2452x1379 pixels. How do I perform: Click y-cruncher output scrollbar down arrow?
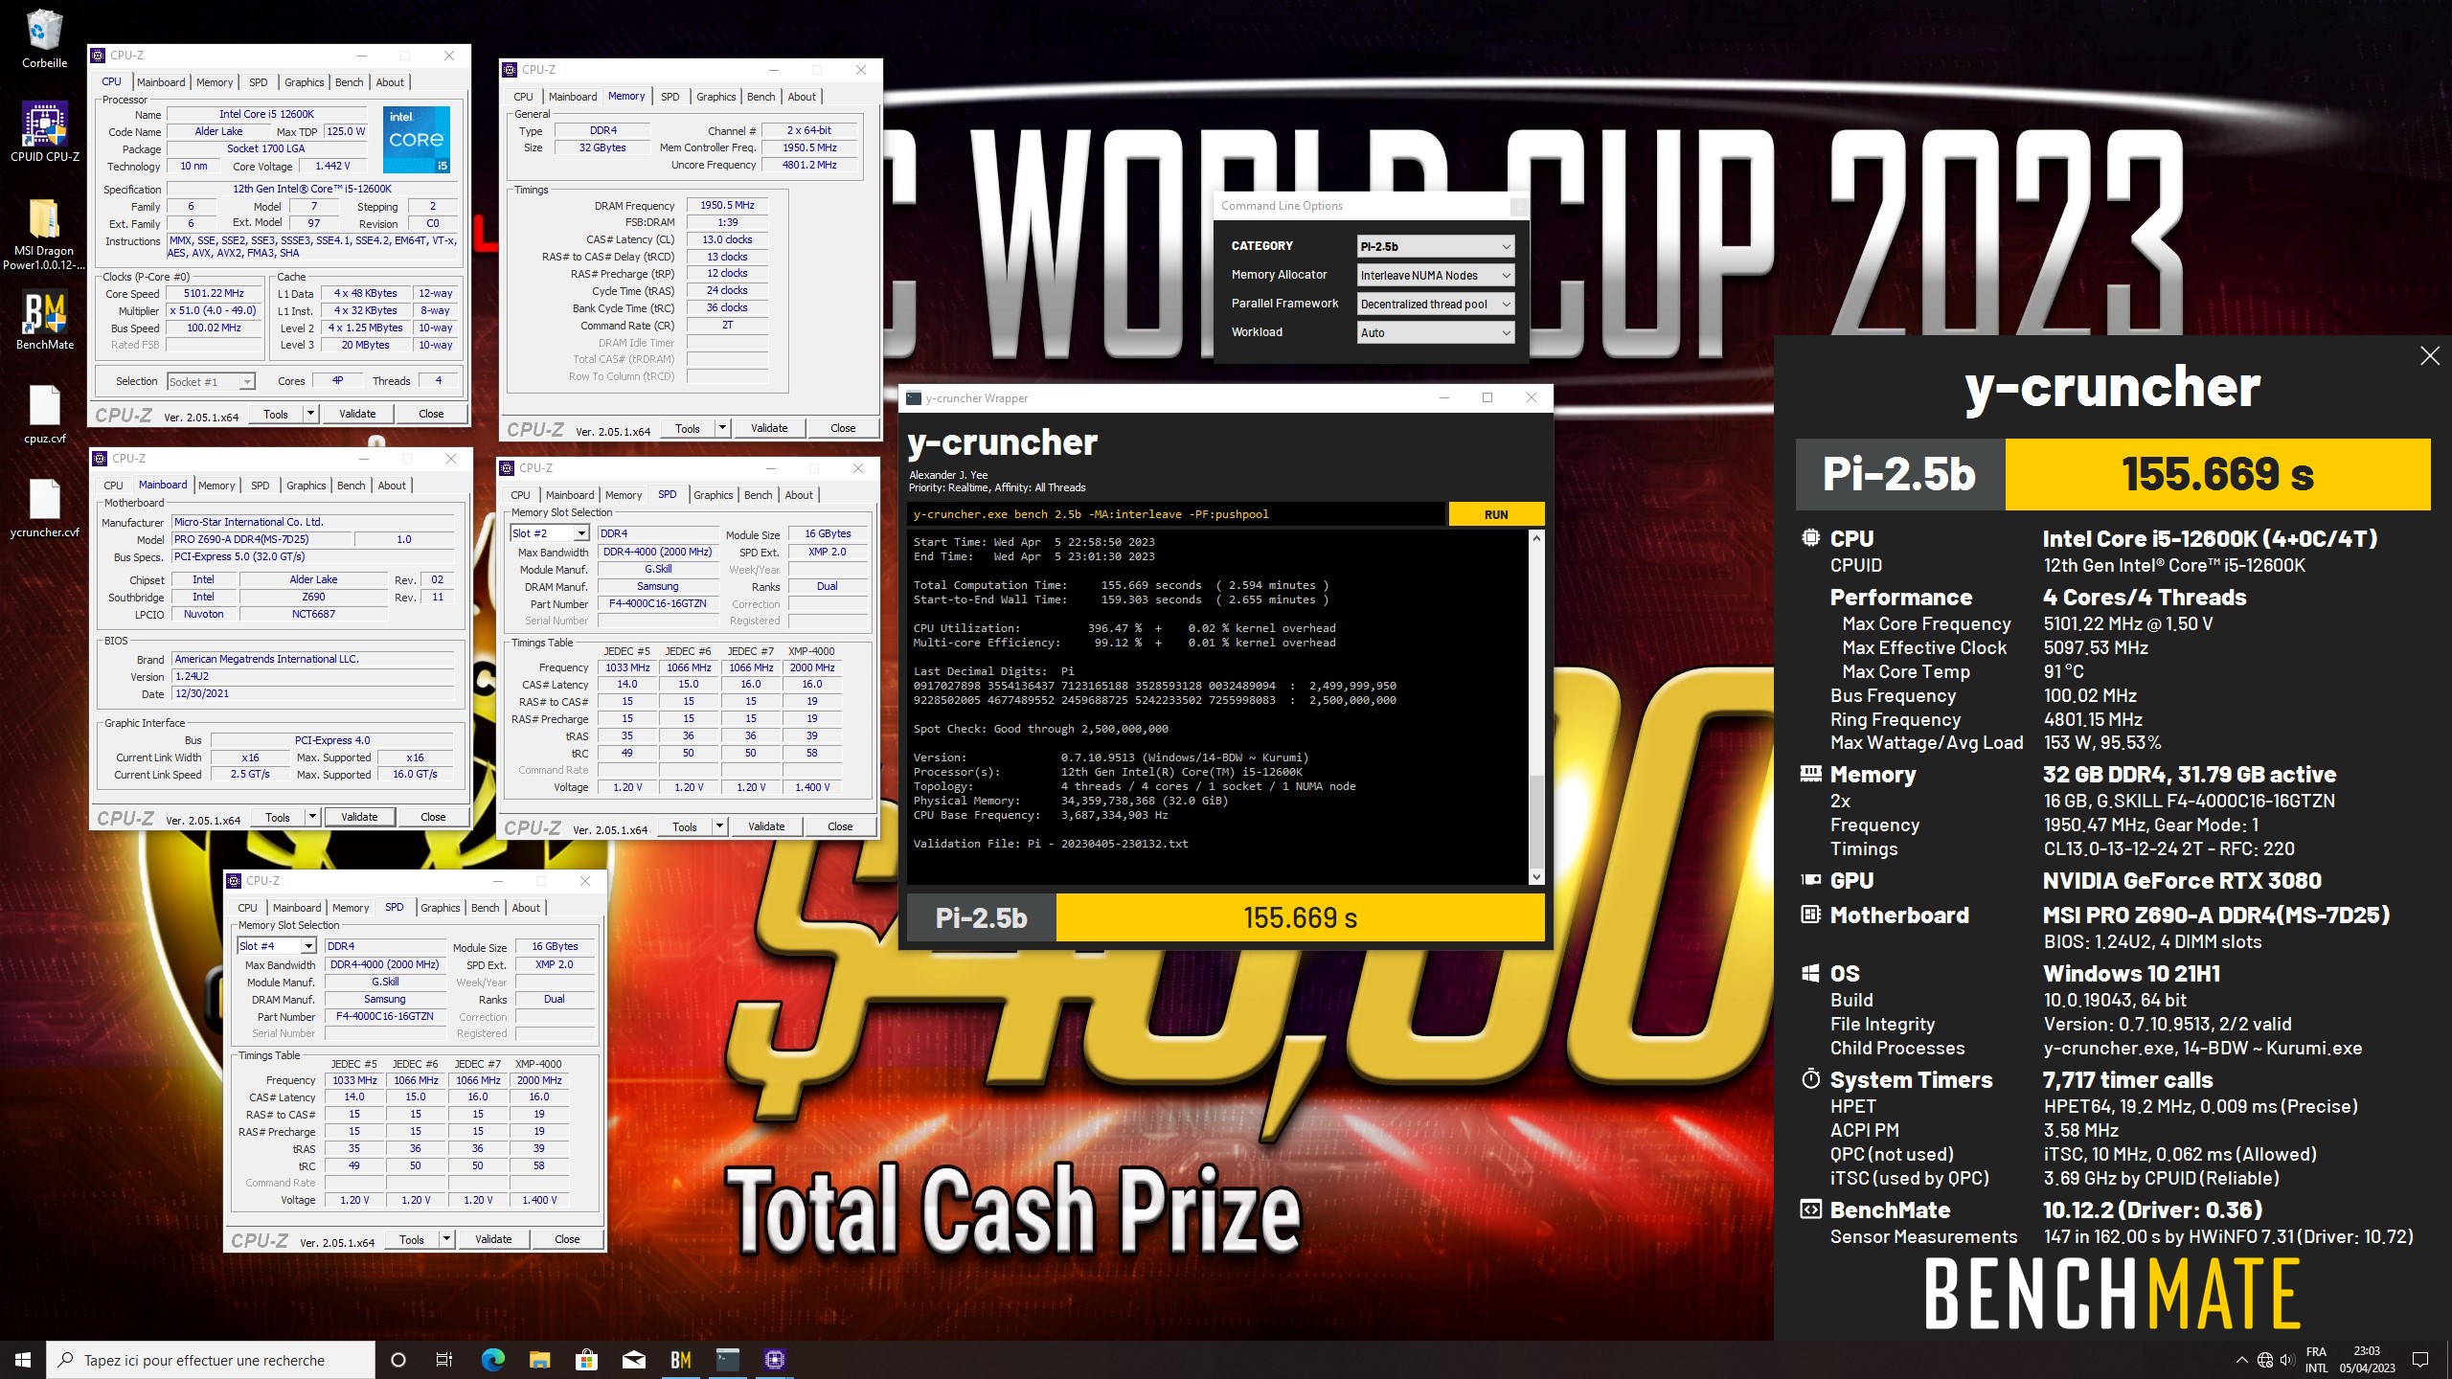click(x=1536, y=877)
